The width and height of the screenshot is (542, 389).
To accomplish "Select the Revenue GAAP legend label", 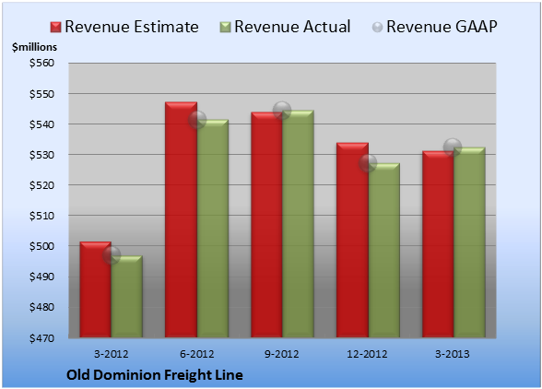I will click(442, 27).
